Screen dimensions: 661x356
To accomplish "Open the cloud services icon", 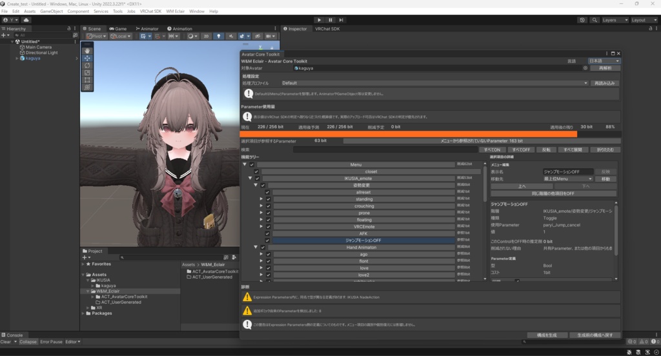I will [26, 20].
